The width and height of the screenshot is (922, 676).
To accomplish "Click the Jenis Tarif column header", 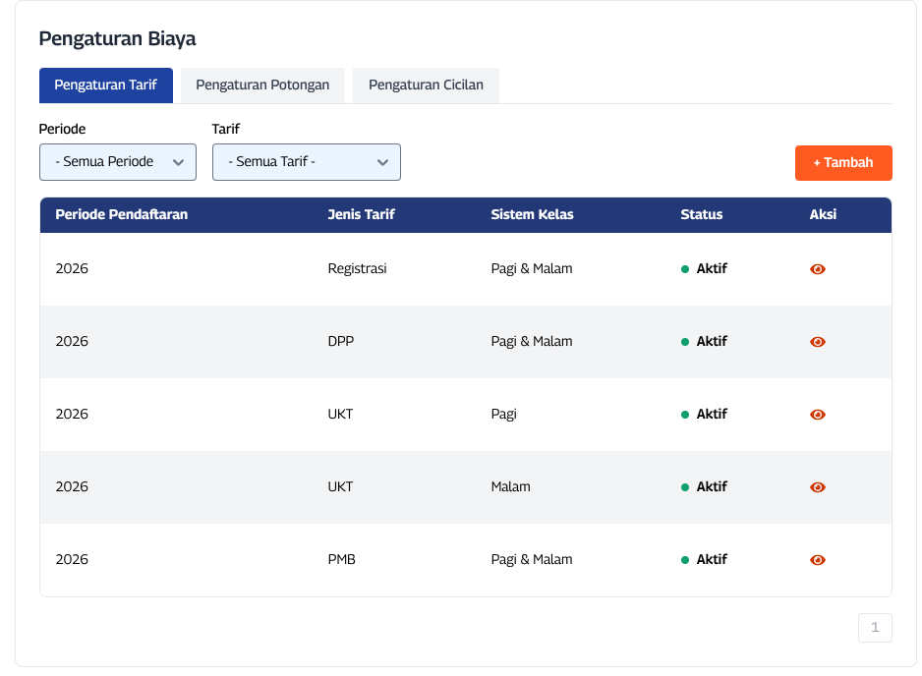I will pos(361,214).
